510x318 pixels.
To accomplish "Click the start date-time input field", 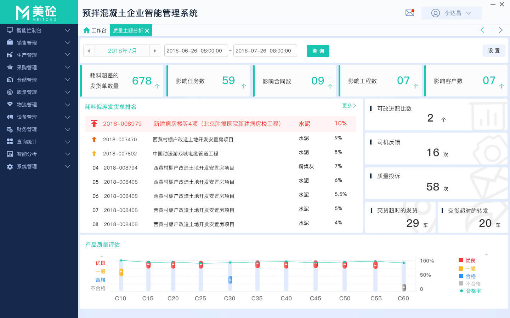I will [x=195, y=51].
